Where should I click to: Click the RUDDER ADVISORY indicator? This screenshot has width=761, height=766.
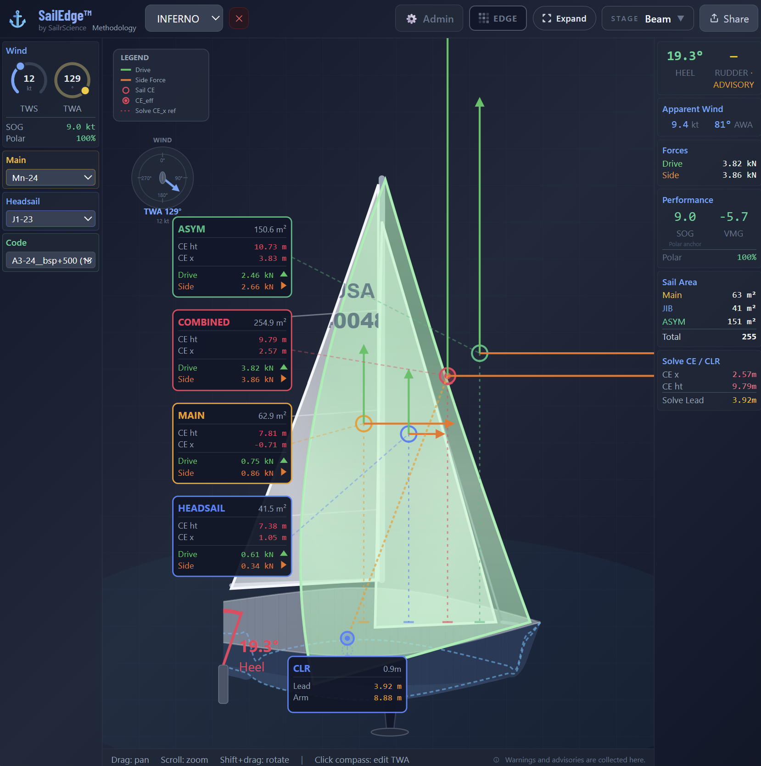[x=733, y=79]
